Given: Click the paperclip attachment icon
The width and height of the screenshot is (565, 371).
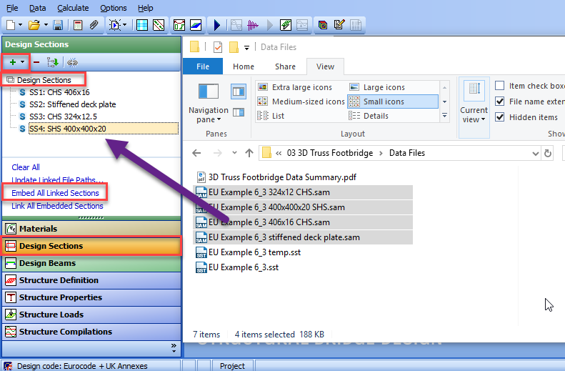Looking at the screenshot, I should 94,25.
